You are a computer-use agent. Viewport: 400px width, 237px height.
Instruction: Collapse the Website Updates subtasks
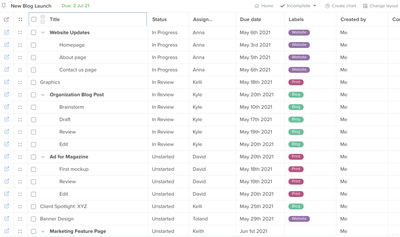[43, 32]
